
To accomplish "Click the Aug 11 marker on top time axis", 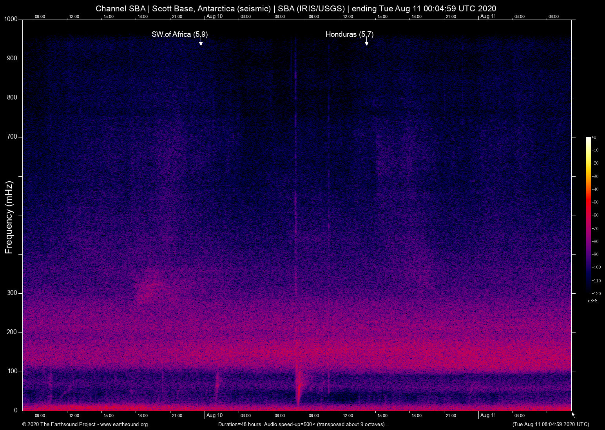I will coord(488,16).
